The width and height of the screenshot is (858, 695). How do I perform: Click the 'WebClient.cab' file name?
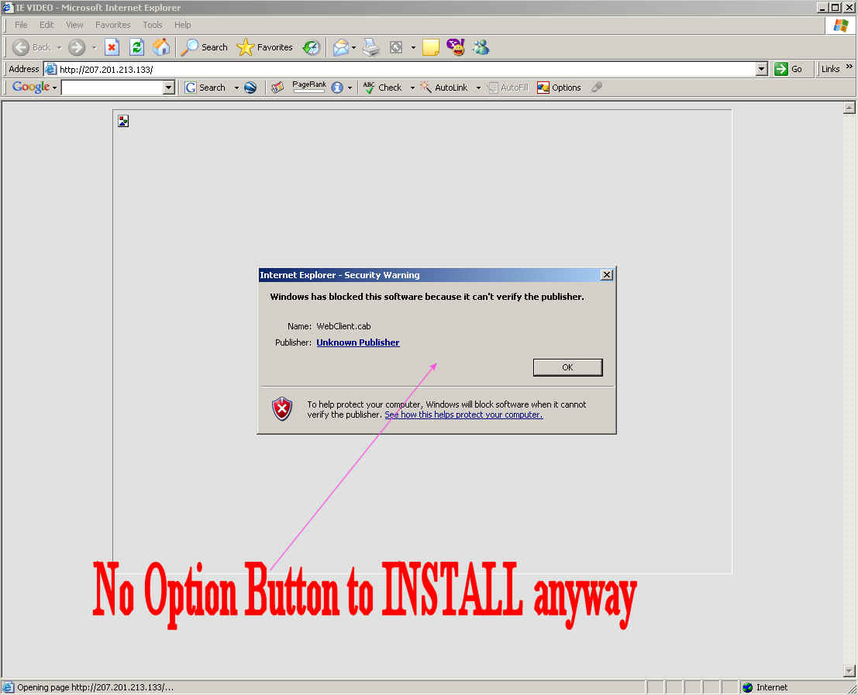click(343, 326)
